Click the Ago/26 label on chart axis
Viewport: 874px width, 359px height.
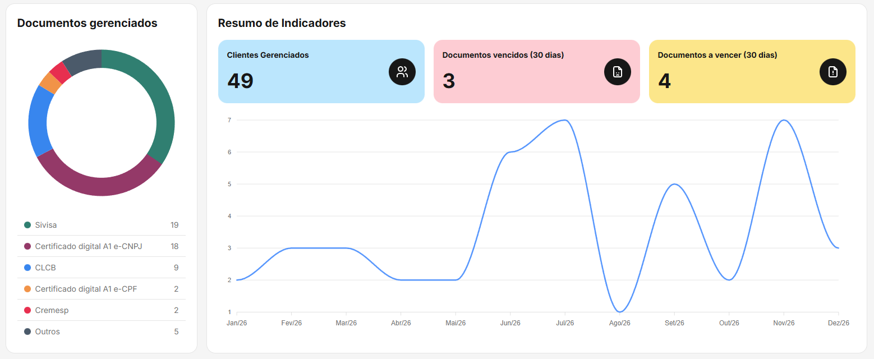619,323
